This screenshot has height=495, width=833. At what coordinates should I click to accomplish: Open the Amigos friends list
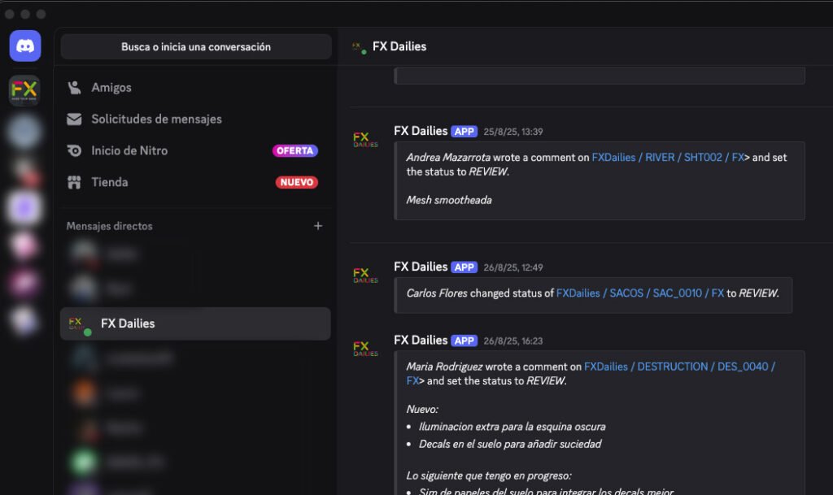click(111, 88)
